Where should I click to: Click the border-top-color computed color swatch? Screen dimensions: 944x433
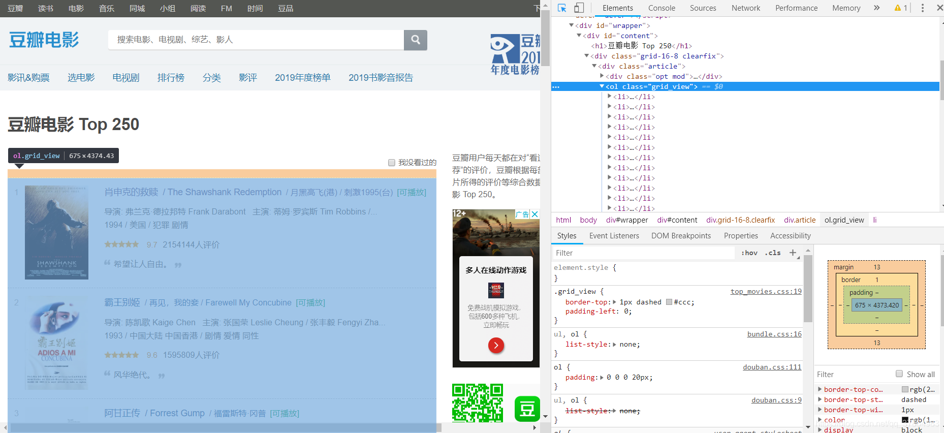click(x=905, y=389)
